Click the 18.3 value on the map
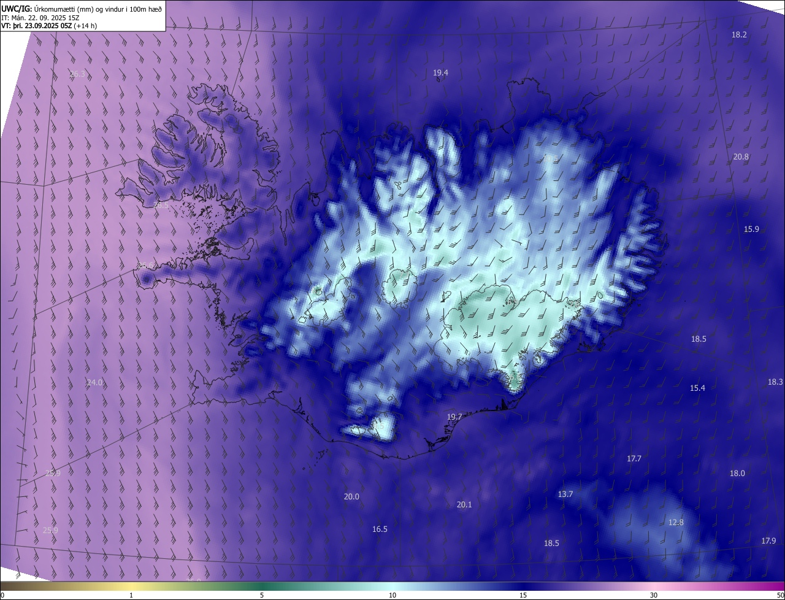This screenshot has height=600, width=785. (x=775, y=382)
